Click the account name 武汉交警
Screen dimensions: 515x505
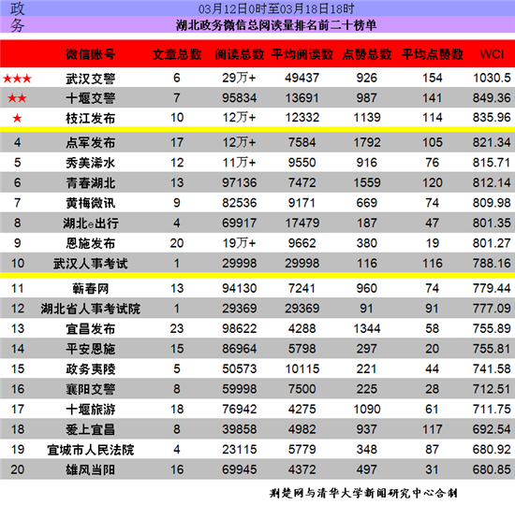pos(90,79)
